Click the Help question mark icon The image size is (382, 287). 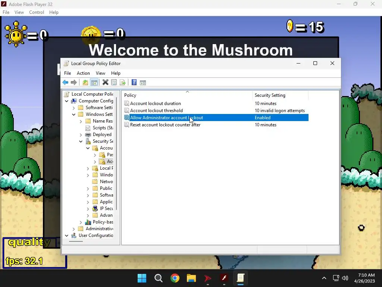[134, 83]
